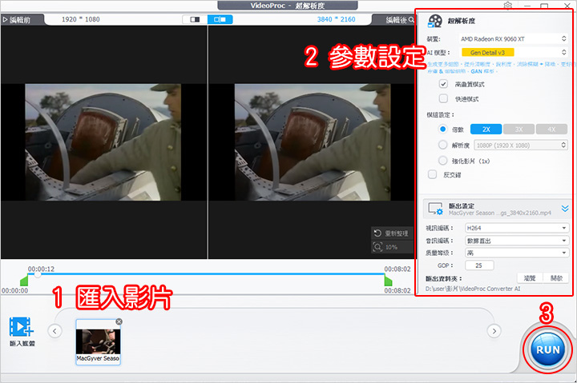This screenshot has width=577, height=383.
Task: Collapse export settings with double chevron
Action: (565, 209)
